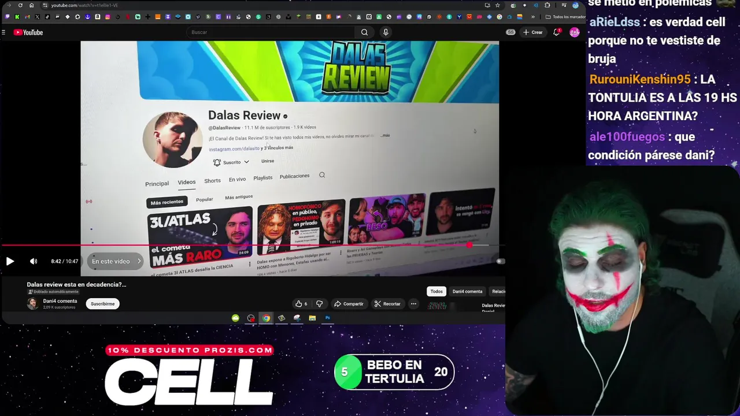The image size is (740, 416).
Task: Select the Dani4 comenta filter chip
Action: click(467, 291)
